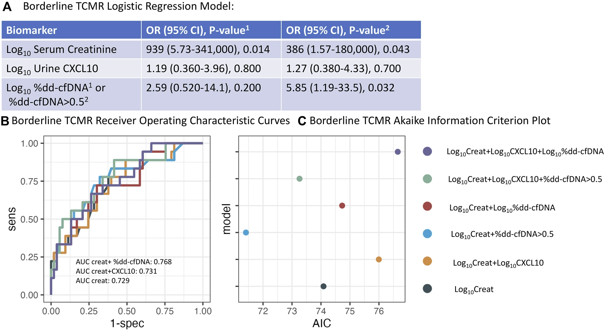Click the dark gray legend dot for Log10Creat
Image resolution: width=605 pixels, height=330 pixels.
pos(427,288)
